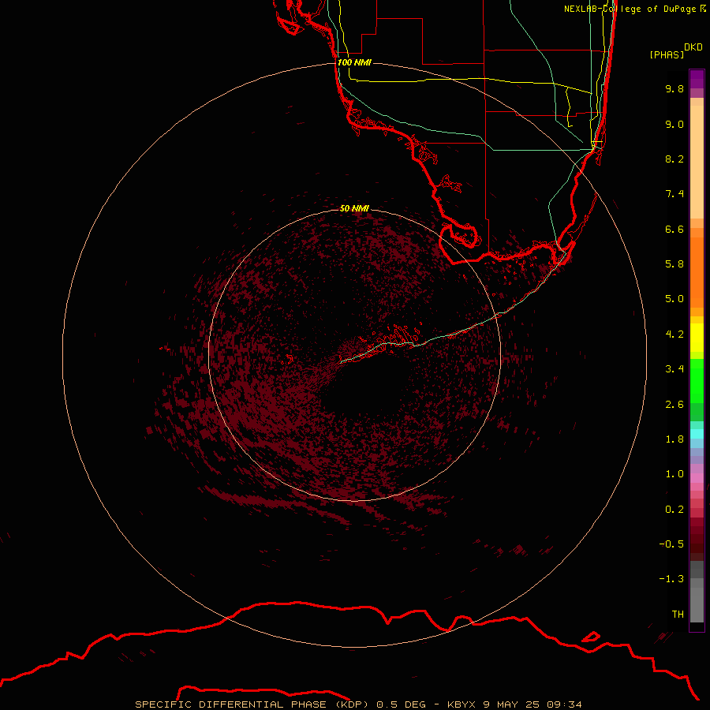This screenshot has height=710, width=710.
Task: Pick the bright green color bar segment
Action: point(697,380)
